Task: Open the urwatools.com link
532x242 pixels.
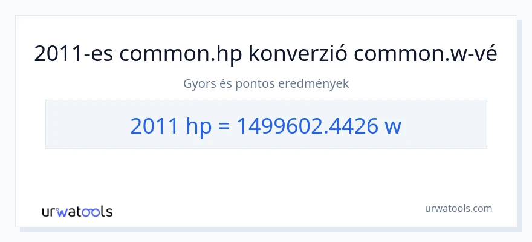Action: point(458,208)
